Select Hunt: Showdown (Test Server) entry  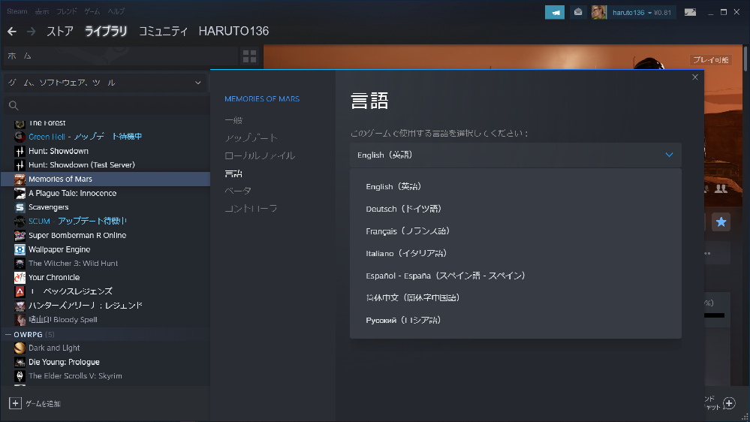tap(105, 165)
